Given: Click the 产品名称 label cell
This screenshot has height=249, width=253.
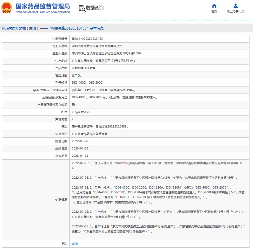Looking at the screenshot, I should tap(36, 68).
